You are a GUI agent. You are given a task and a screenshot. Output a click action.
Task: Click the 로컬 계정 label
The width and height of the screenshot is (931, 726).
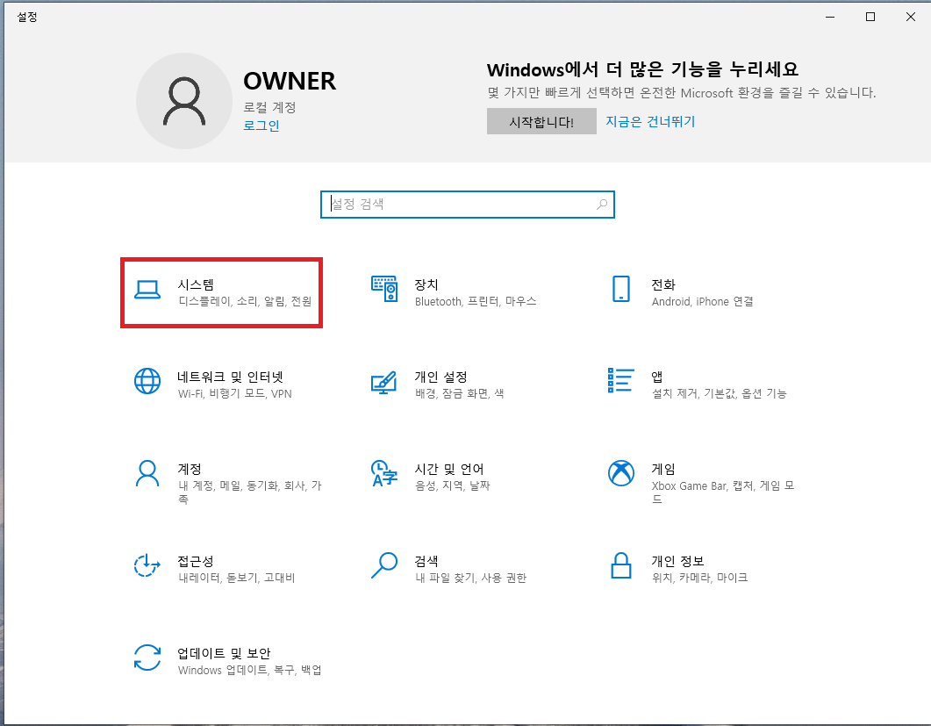click(269, 107)
